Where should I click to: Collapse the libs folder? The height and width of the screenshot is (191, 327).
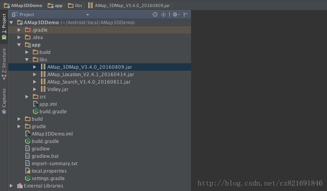click(27, 60)
